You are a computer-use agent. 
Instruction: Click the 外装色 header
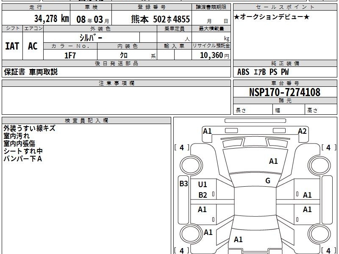coord(100,28)
